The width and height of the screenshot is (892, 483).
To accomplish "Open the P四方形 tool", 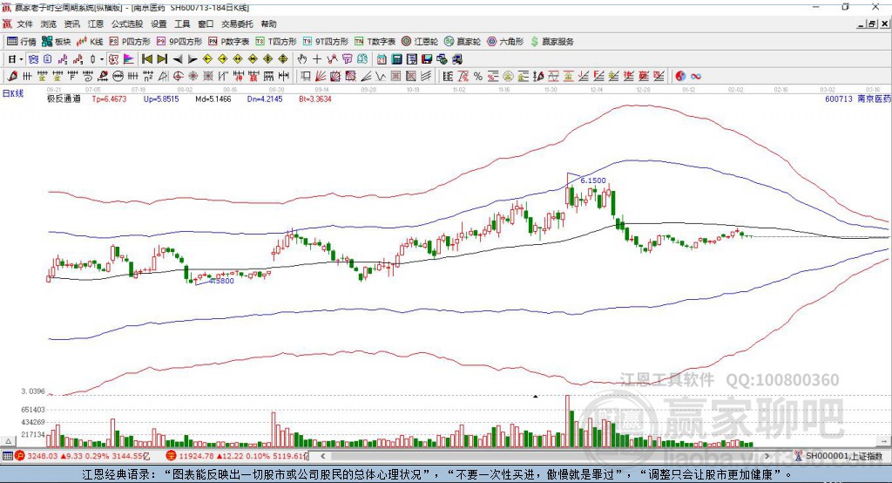I will pos(130,42).
